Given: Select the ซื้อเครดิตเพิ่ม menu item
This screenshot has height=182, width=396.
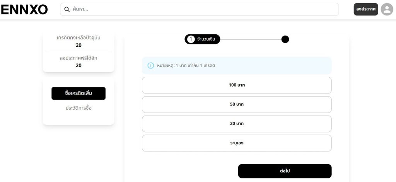Looking at the screenshot, I should 79,94.
